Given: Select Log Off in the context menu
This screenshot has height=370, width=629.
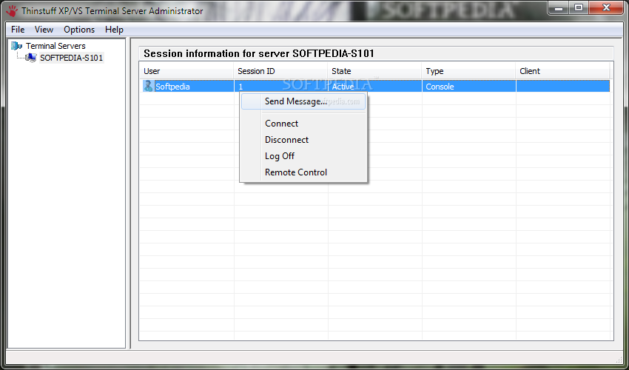Looking at the screenshot, I should [x=303, y=156].
